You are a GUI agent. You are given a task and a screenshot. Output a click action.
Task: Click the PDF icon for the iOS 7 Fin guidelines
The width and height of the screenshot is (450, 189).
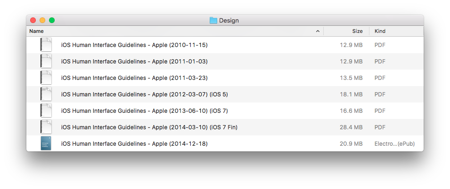[46, 127]
